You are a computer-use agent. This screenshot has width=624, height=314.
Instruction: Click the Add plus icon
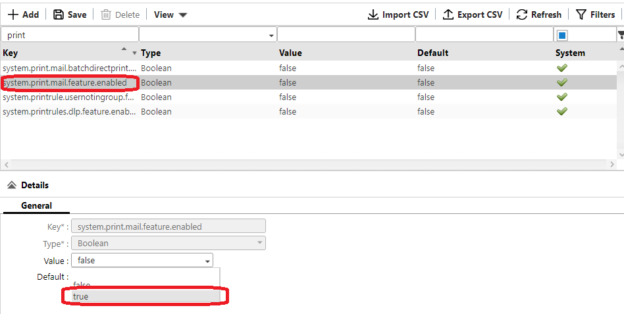(13, 14)
